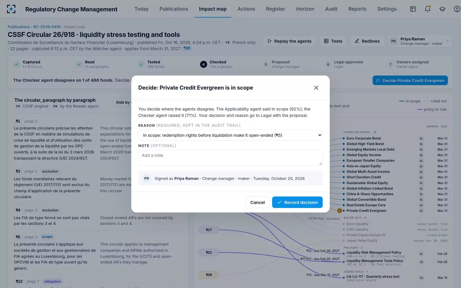
Task: Click the RC-2026-0418 breadcrumb link
Action: pos(47,27)
